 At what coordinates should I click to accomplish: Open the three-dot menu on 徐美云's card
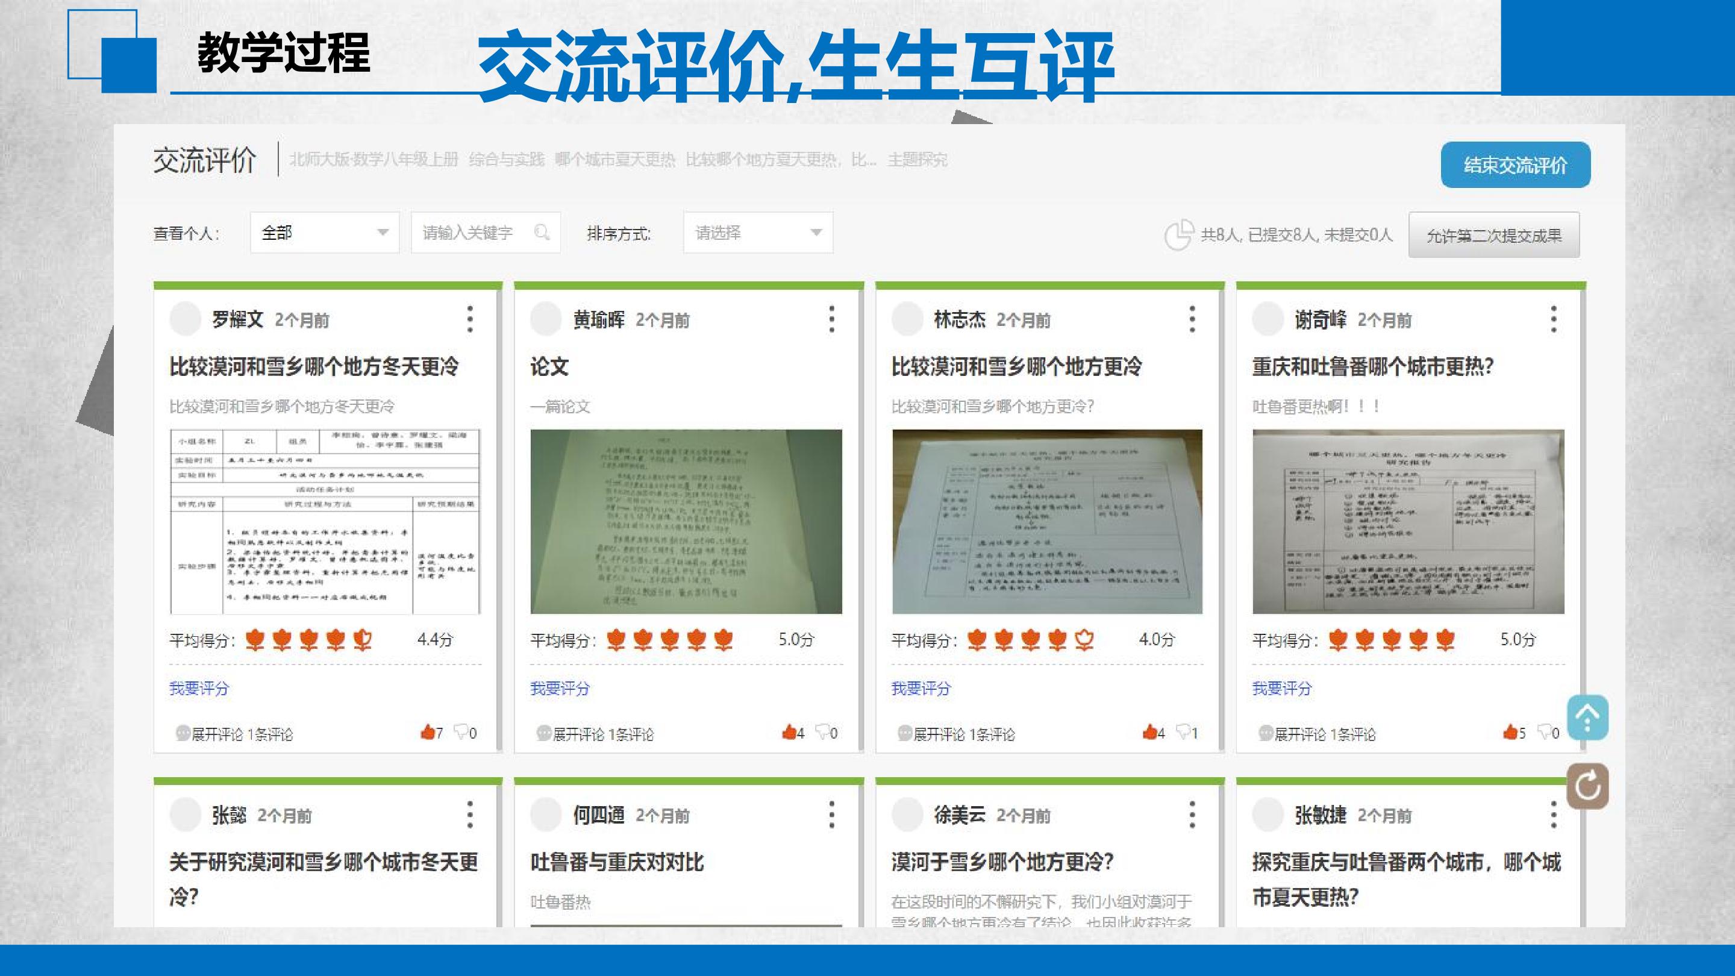coord(1192,815)
